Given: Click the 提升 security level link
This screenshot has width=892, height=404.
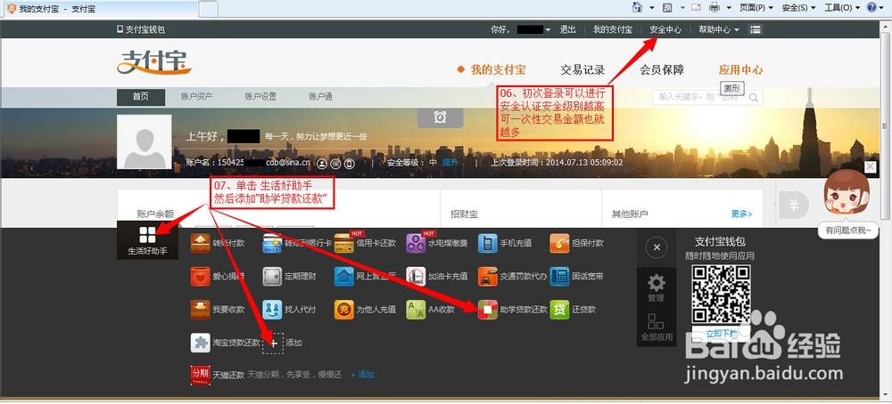Looking at the screenshot, I should coord(450,163).
